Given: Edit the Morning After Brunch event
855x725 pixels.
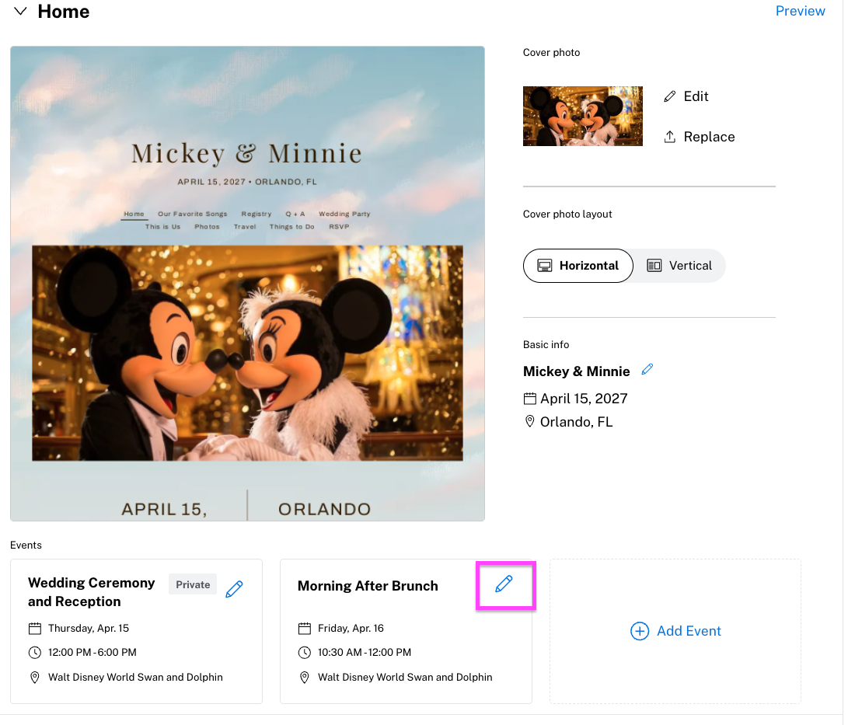Looking at the screenshot, I should (x=504, y=584).
